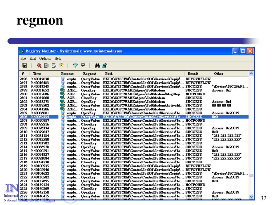Minimize the Registry Monitor window

coord(236,51)
